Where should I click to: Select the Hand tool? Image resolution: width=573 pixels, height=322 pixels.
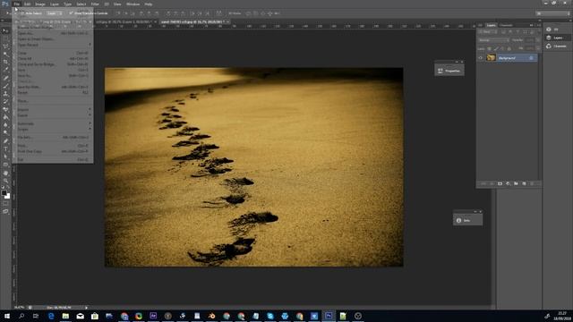click(5, 173)
